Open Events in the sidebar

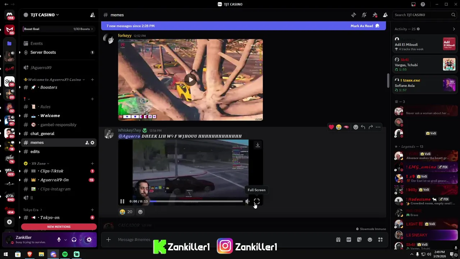[x=58, y=43]
